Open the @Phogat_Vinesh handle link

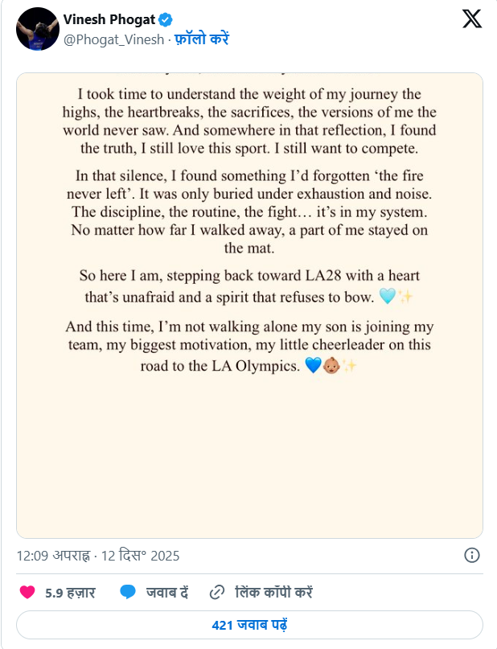113,39
